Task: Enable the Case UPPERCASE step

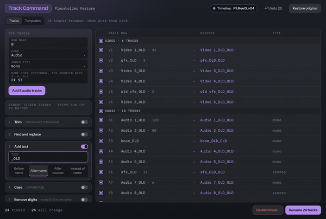Action: coord(84,187)
